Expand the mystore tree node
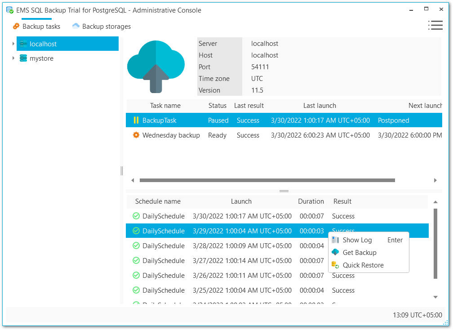 [x=13, y=58]
